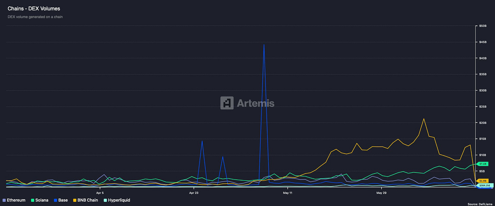Click the yellow $1.9B BNB Chain value tag

[483, 181]
